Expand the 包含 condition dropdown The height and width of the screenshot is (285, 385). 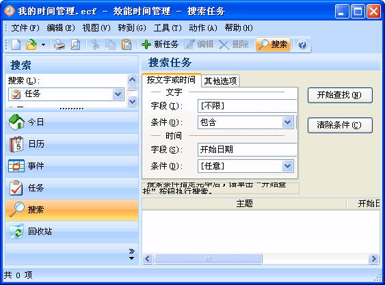pyautogui.click(x=287, y=122)
